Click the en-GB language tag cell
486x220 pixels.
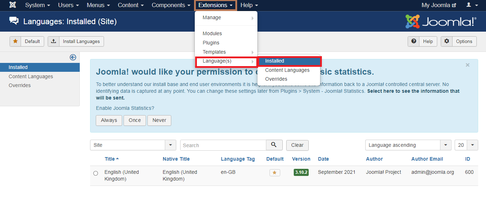coord(228,172)
